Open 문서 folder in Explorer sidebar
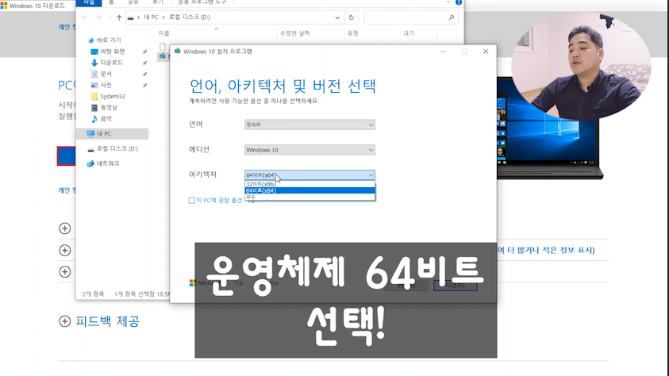This screenshot has width=669, height=376. point(106,74)
